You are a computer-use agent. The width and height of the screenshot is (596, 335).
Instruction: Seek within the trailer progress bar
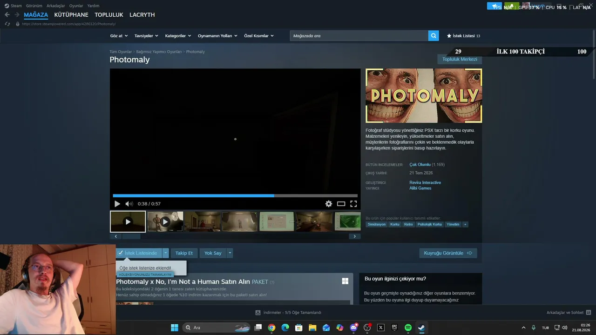(235, 196)
